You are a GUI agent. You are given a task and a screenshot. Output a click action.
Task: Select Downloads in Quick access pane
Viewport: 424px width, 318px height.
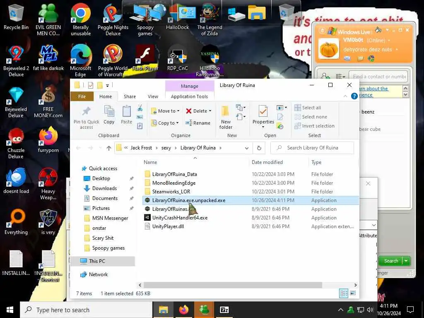point(104,188)
